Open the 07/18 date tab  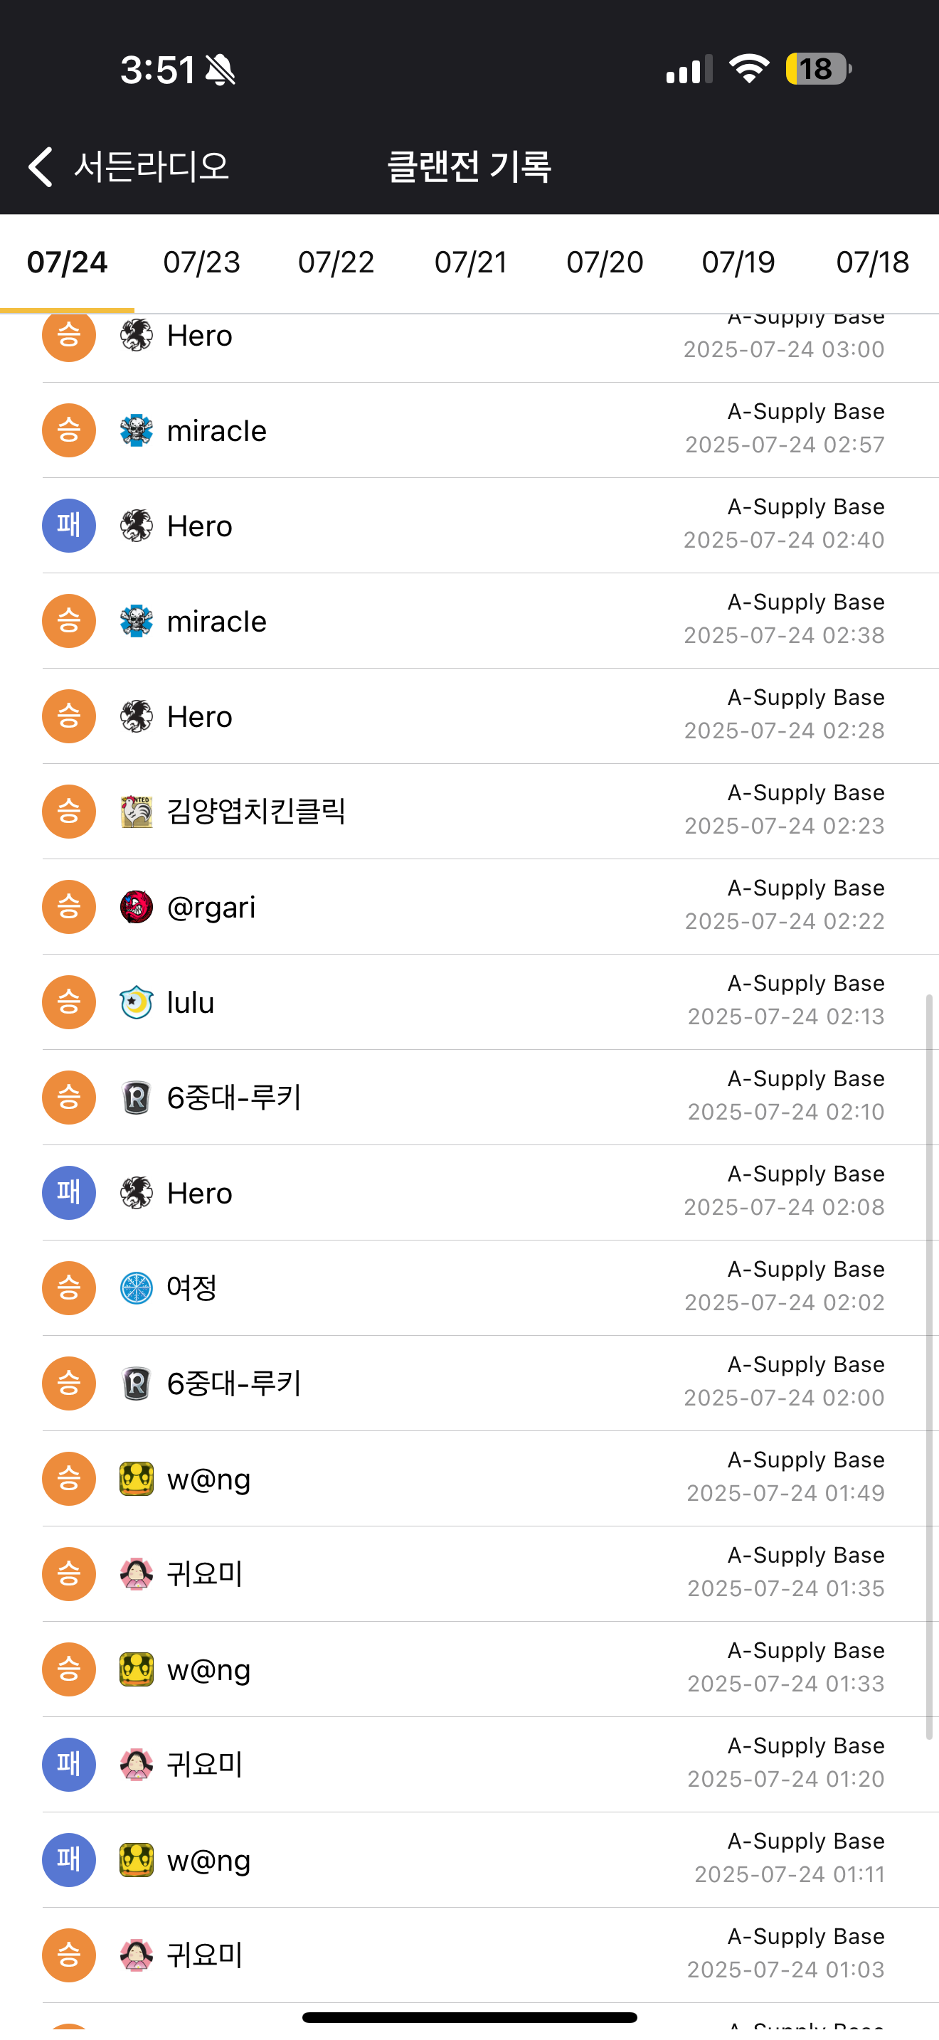(871, 262)
